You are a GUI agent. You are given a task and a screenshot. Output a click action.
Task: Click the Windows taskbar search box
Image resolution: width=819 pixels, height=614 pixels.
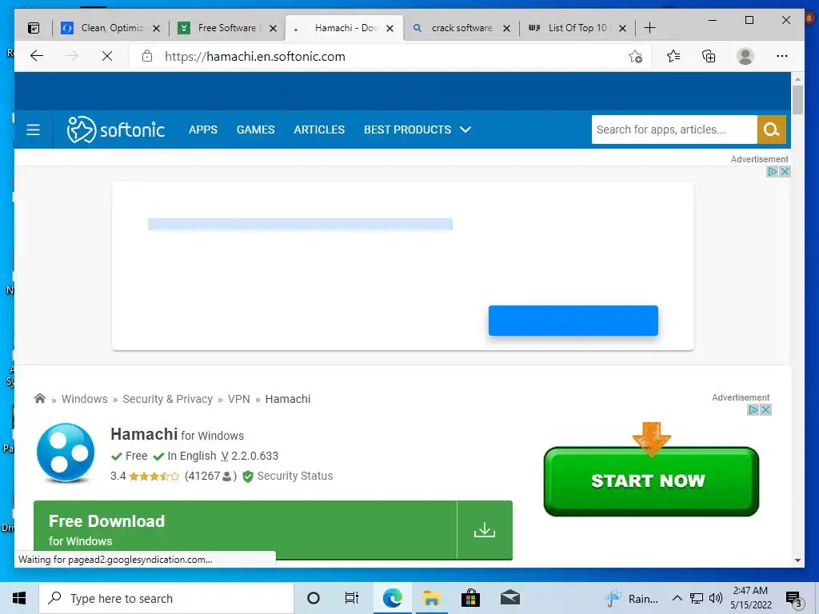[x=166, y=598]
